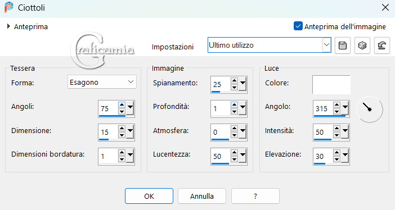Expand the Anteprima preview triangle

(8, 26)
